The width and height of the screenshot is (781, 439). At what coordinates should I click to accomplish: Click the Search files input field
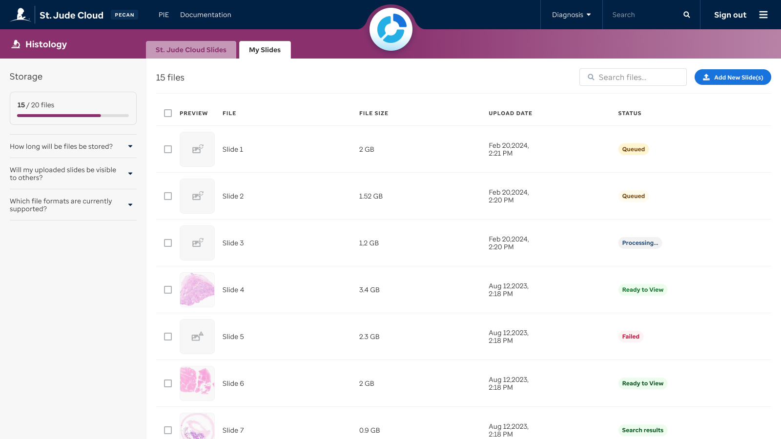click(633, 77)
